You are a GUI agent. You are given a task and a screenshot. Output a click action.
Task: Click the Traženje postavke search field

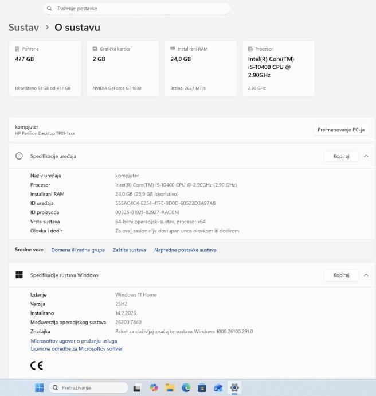(136, 9)
